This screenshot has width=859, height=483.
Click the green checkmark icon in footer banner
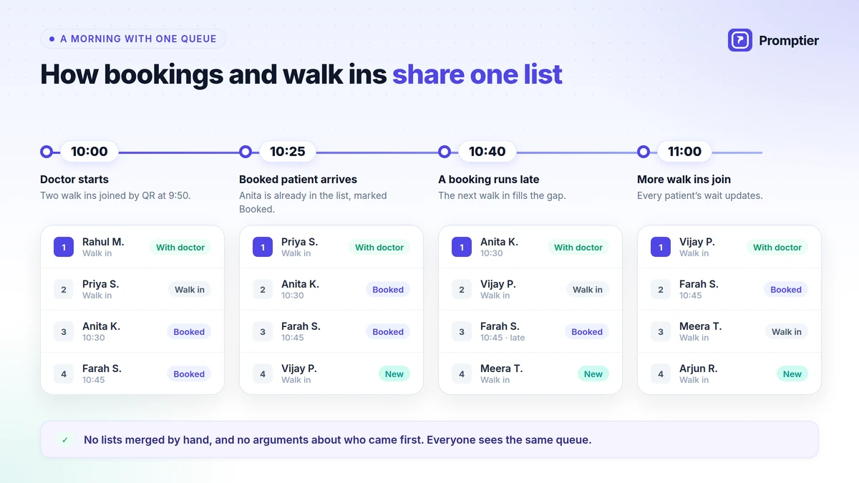(64, 440)
